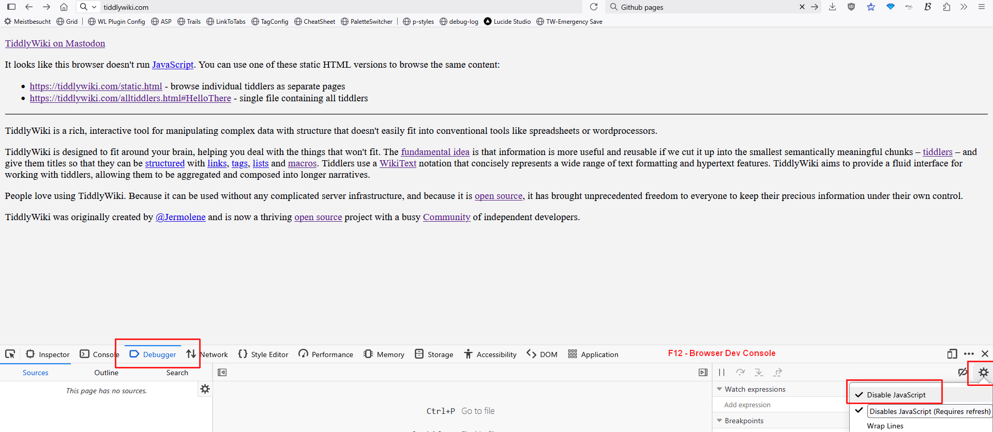Pause script execution in the debugger
The height and width of the screenshot is (432, 993).
tap(721, 372)
